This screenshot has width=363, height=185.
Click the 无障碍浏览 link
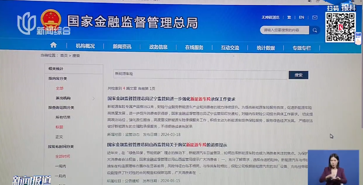(270, 18)
